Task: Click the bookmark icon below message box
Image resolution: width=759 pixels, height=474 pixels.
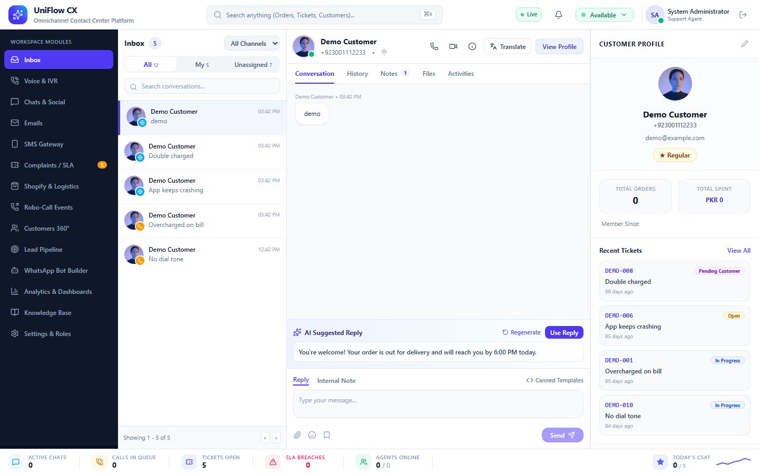Action: pos(327,435)
